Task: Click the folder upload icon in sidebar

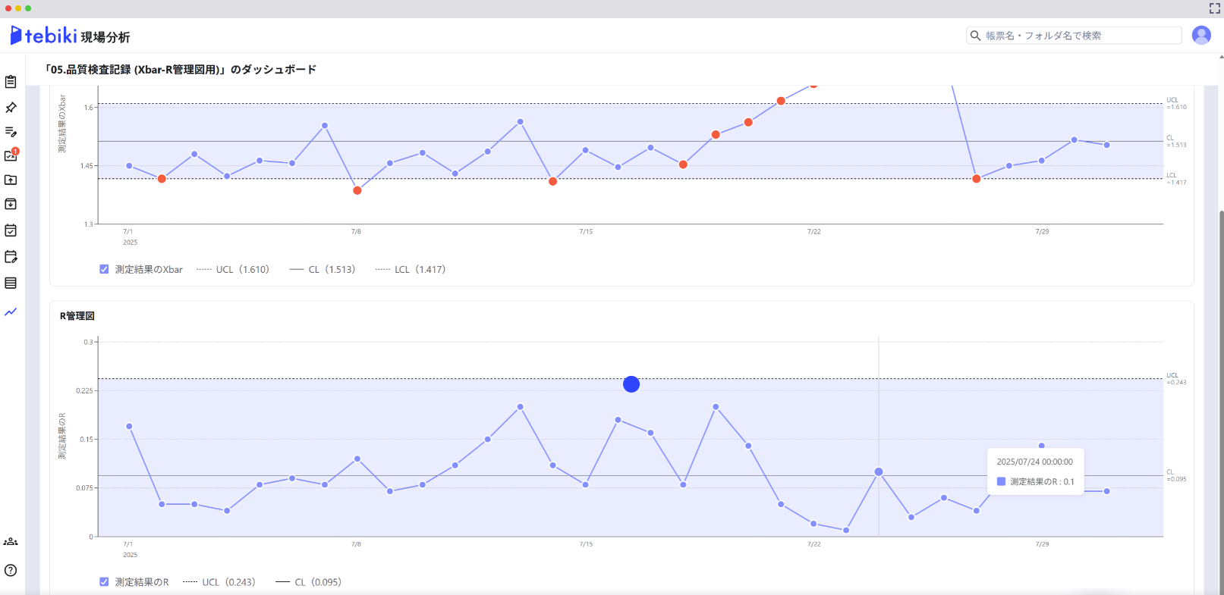Action: tap(11, 180)
